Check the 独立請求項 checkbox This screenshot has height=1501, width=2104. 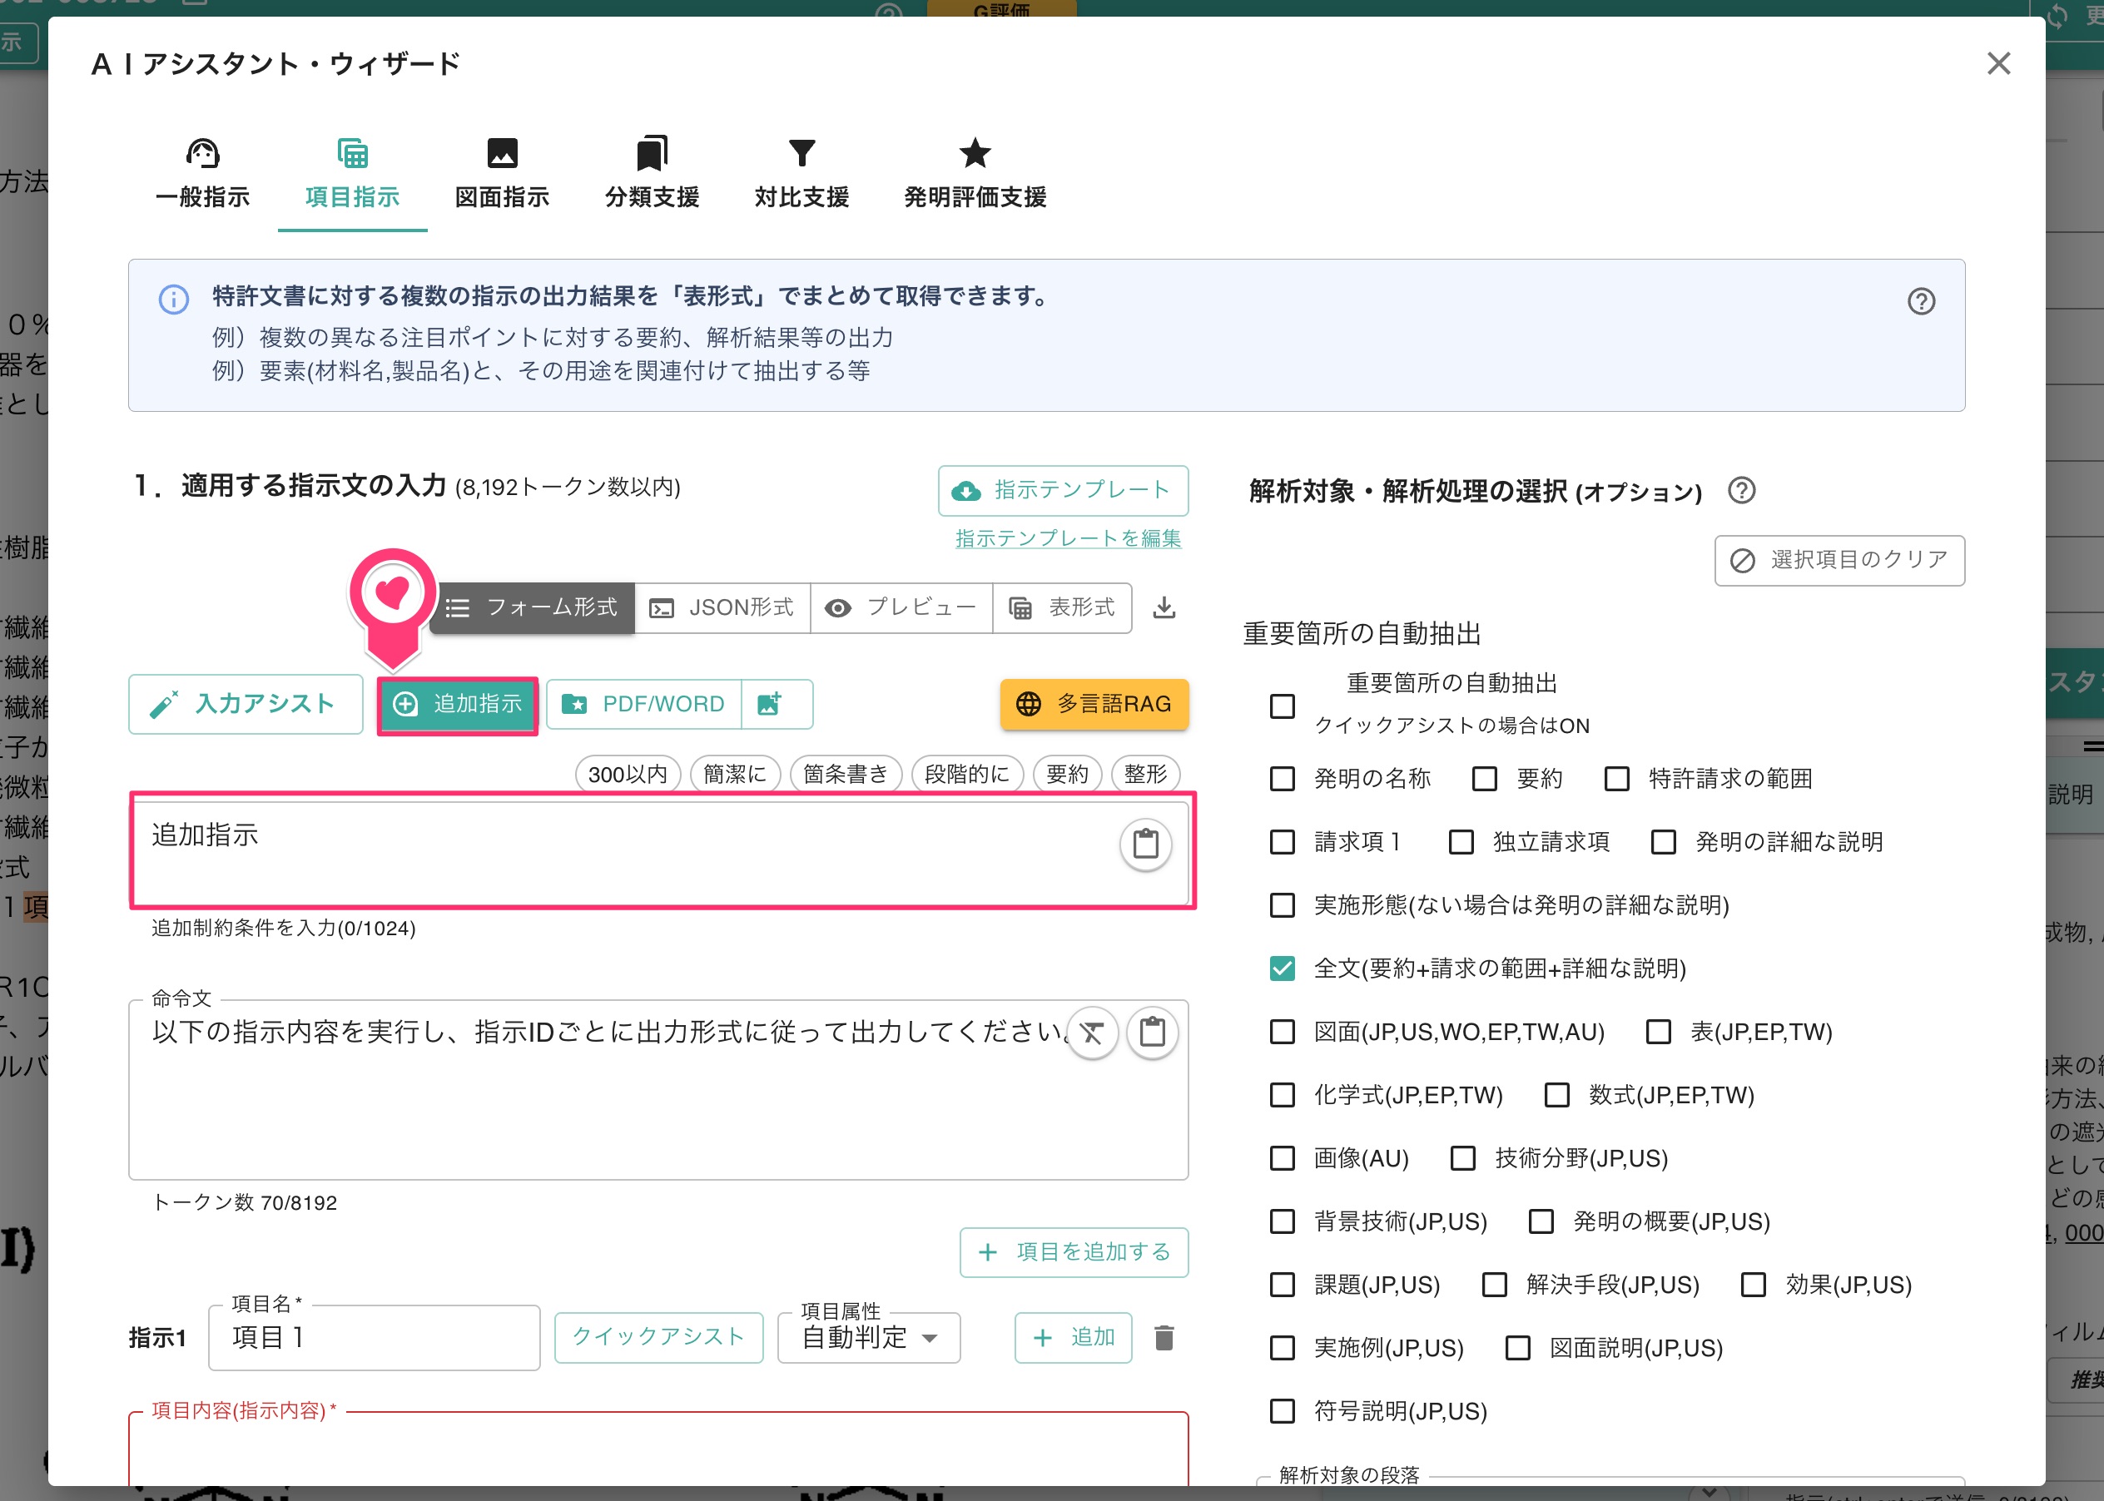1461,842
